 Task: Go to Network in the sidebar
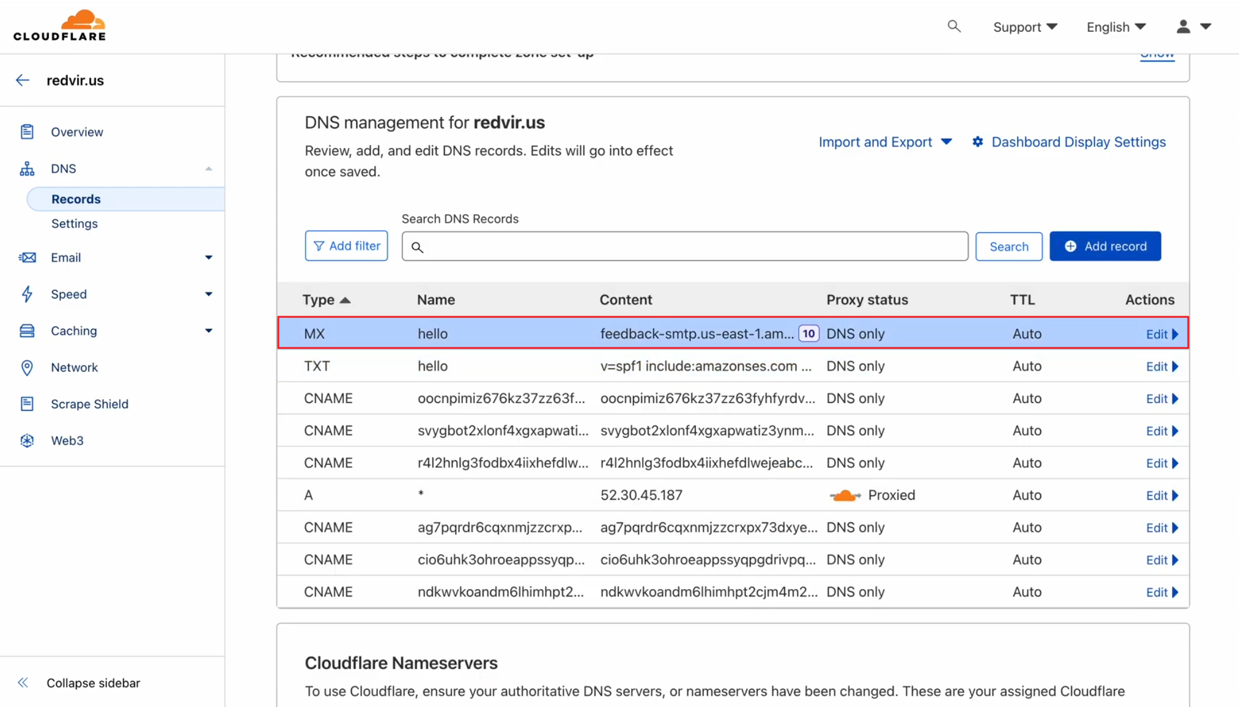click(x=74, y=367)
